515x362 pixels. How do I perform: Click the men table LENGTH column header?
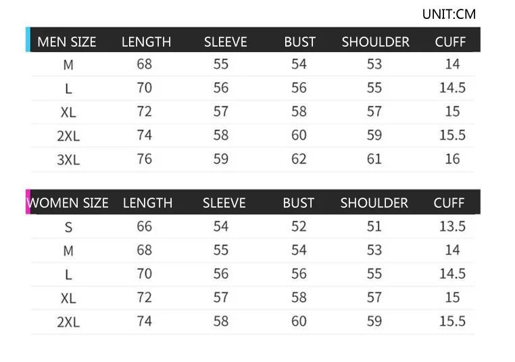click(146, 42)
